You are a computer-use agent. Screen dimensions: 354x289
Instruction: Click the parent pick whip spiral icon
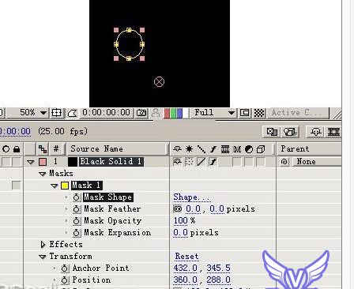284,161
